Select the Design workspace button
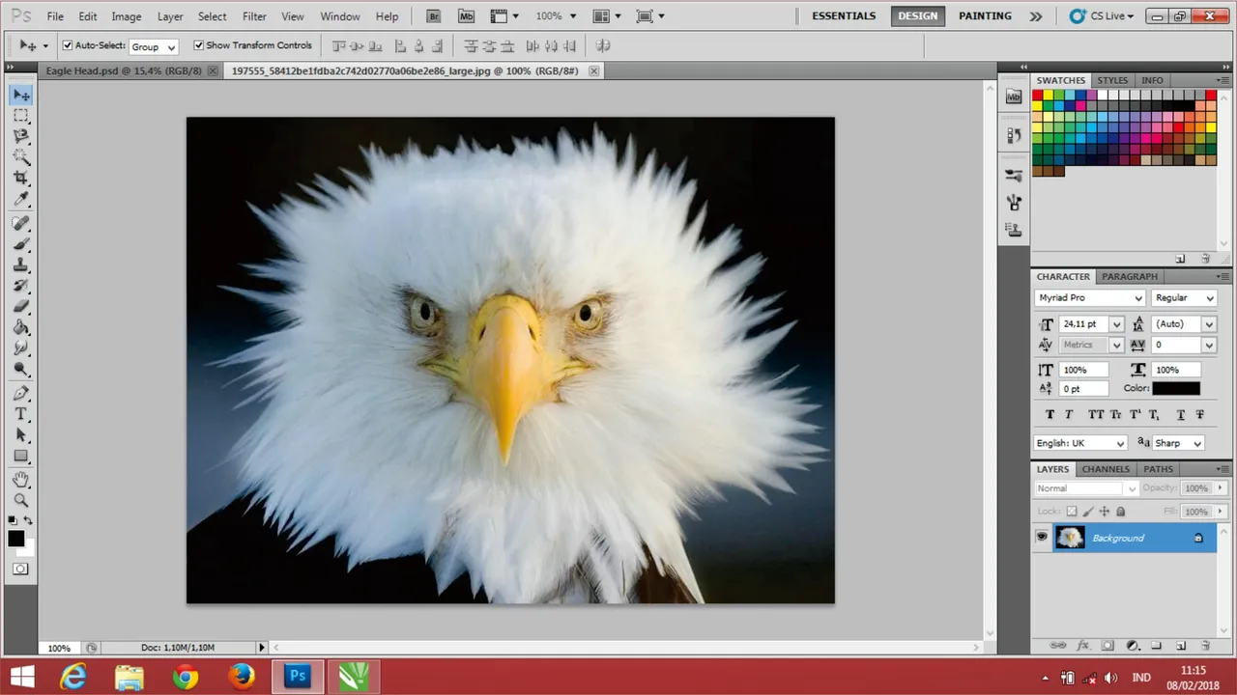1237x695 pixels. tap(917, 16)
